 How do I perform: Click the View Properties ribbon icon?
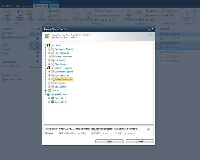point(77,15)
